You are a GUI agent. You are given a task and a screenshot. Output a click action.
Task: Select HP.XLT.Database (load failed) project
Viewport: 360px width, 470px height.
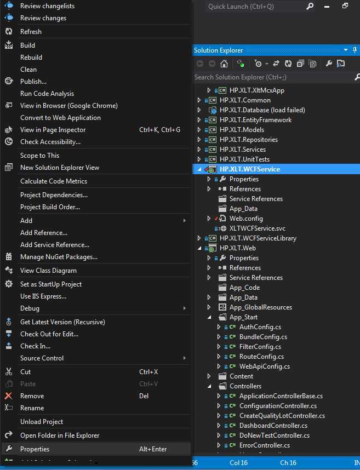[262, 110]
